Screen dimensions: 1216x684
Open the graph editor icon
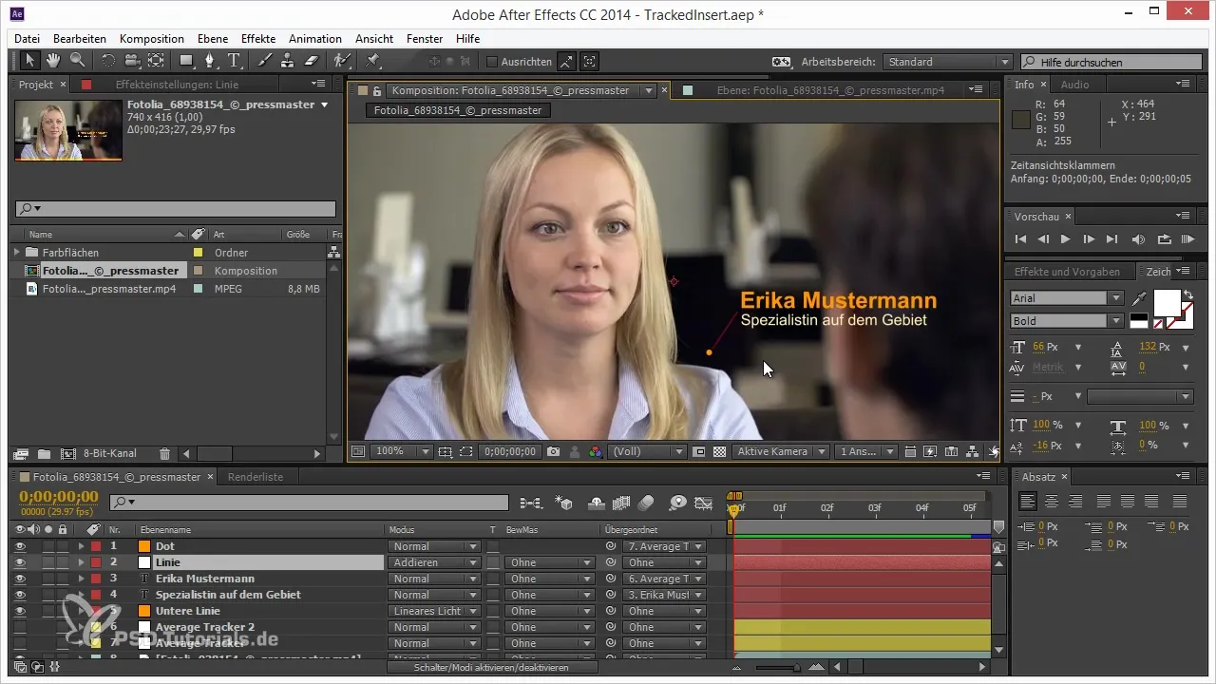coord(703,502)
